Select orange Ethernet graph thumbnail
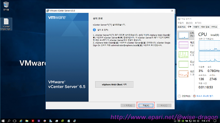The height and width of the screenshot is (123, 220). [x=183, y=74]
